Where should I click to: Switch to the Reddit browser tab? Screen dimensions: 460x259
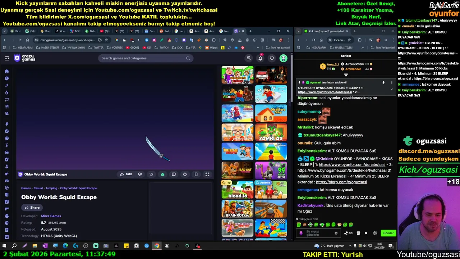point(165,31)
